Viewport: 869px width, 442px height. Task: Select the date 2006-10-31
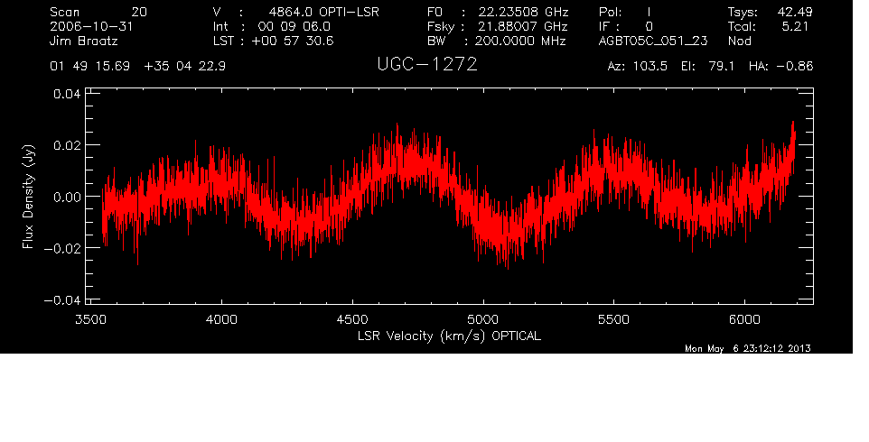(x=91, y=26)
